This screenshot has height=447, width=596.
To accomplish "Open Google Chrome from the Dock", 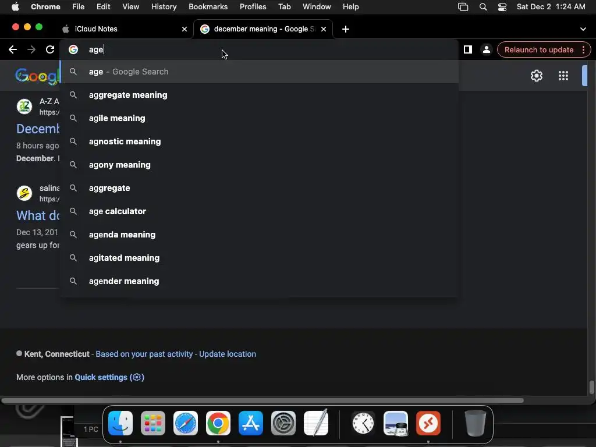I will click(x=218, y=423).
